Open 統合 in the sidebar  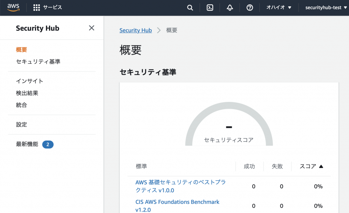(x=21, y=105)
